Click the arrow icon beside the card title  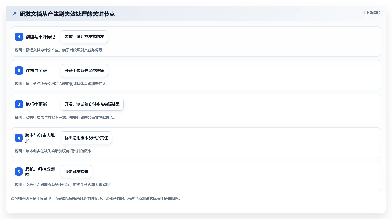click(14, 14)
